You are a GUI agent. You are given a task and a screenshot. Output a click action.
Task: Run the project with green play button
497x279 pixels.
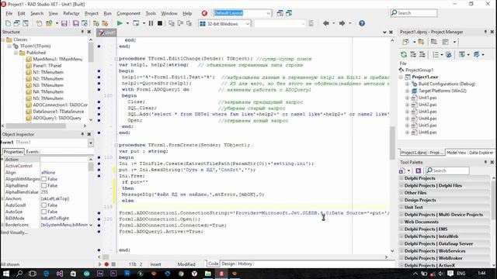120,23
